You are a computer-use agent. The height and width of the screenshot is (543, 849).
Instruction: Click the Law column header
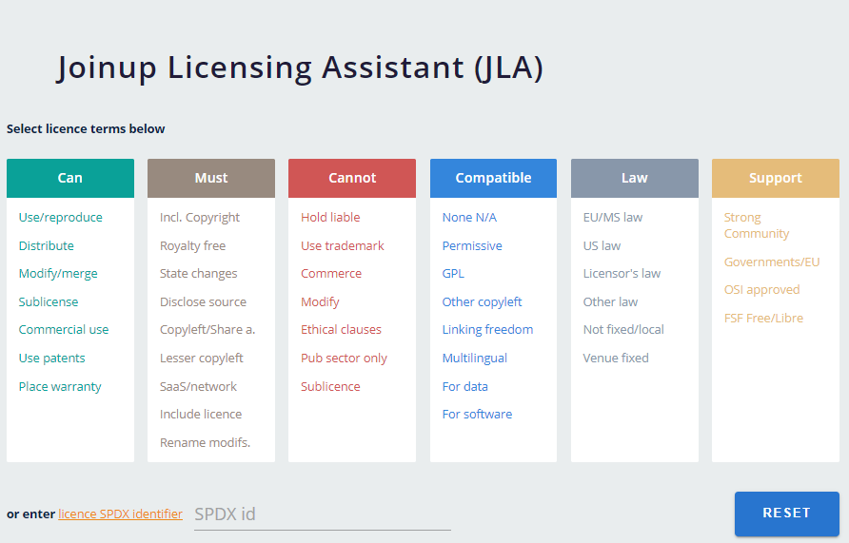click(635, 178)
